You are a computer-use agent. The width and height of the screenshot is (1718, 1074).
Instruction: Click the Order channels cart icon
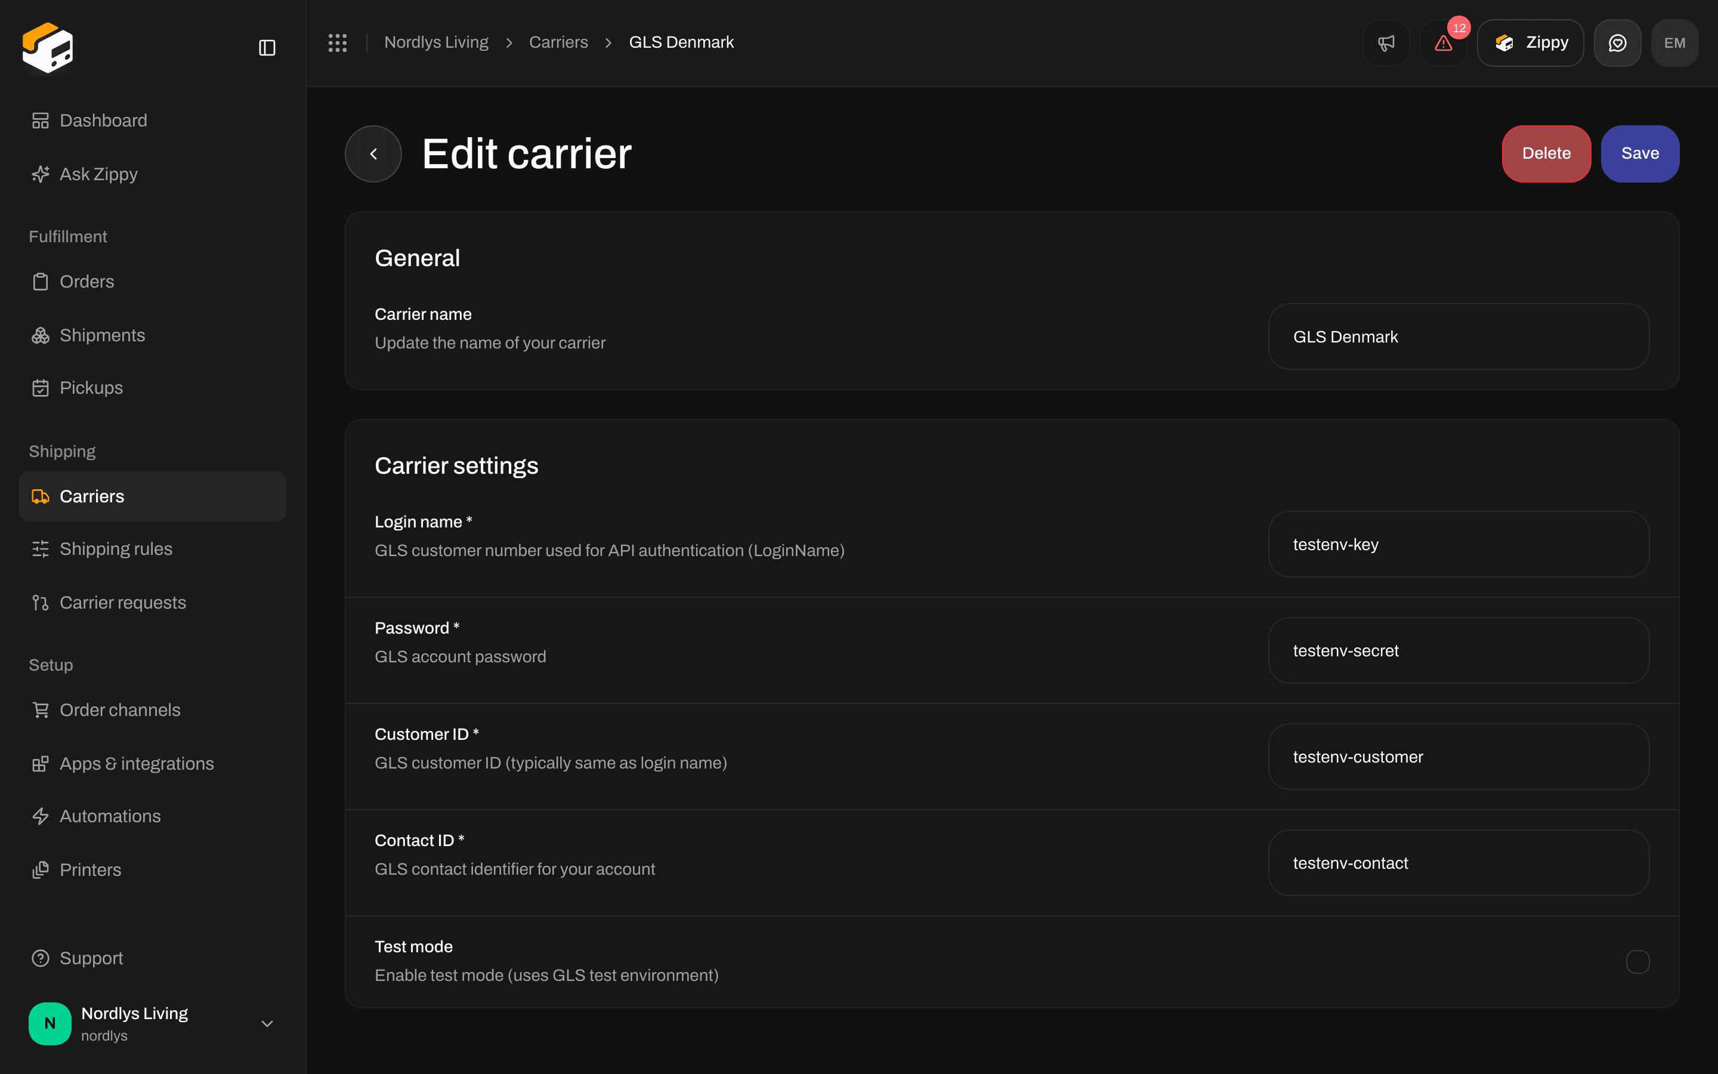(x=41, y=709)
